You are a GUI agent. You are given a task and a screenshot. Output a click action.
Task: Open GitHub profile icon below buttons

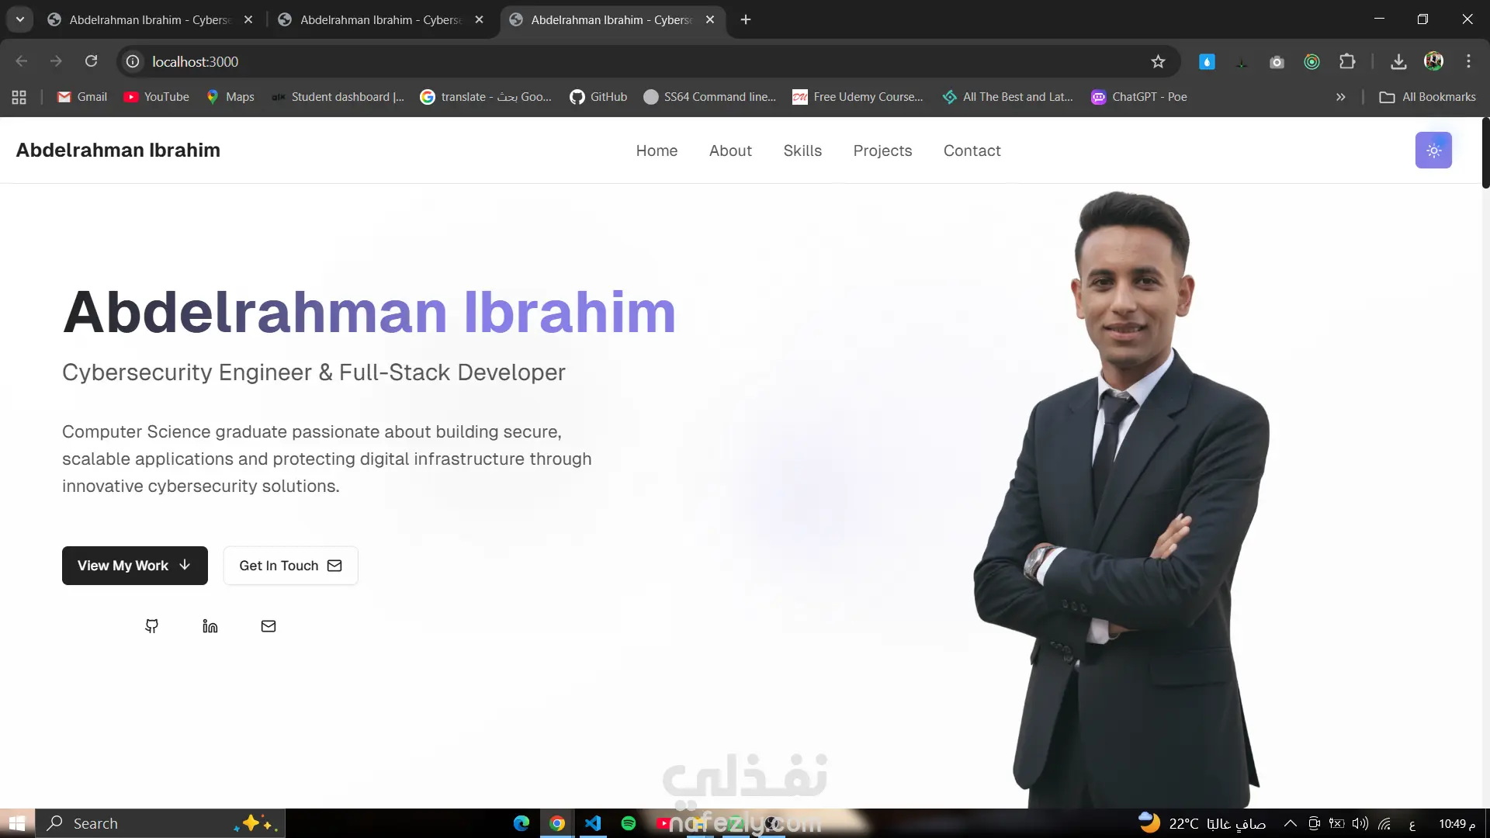[x=152, y=626]
